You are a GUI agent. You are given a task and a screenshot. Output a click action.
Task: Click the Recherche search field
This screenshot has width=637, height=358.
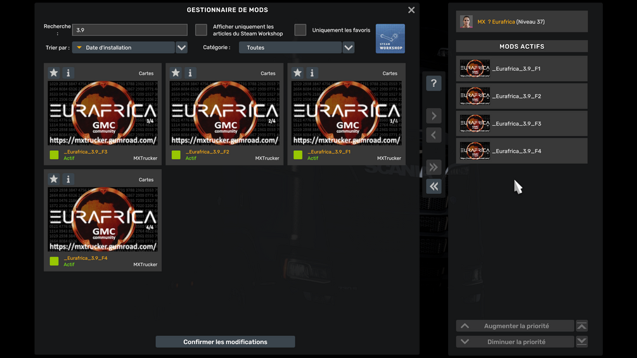pos(129,30)
